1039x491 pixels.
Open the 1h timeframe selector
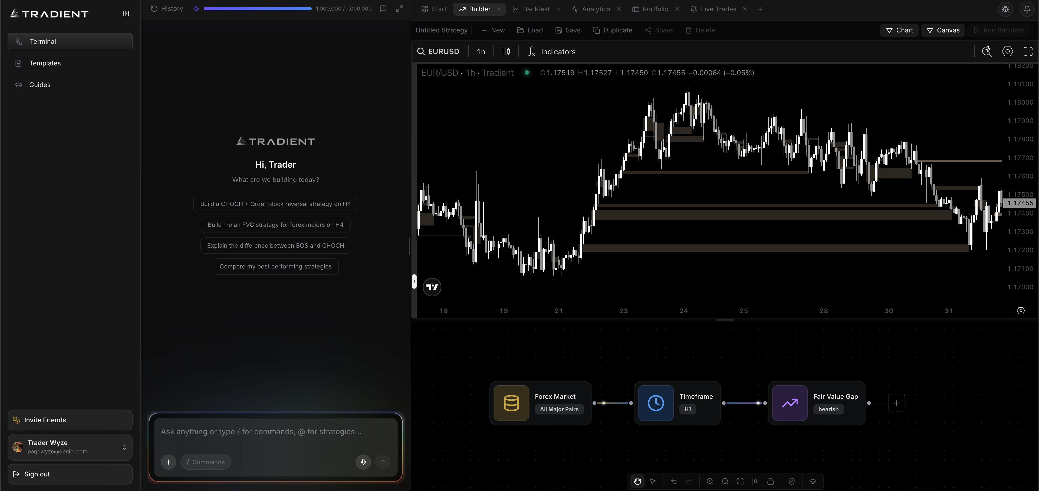pos(481,51)
